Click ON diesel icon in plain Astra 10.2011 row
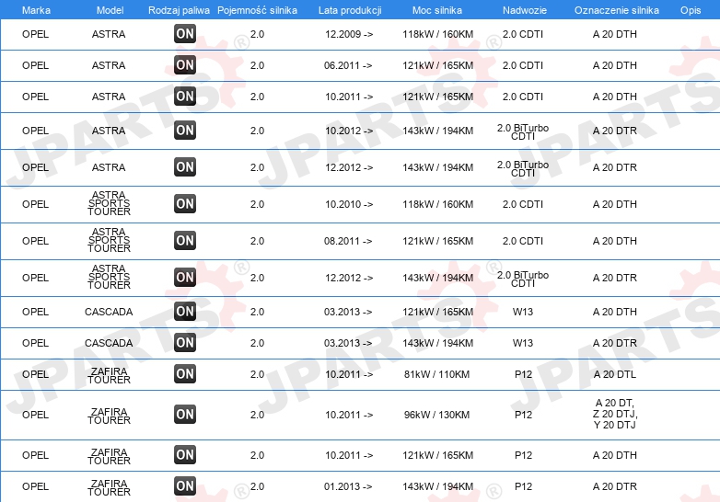 [x=185, y=96]
